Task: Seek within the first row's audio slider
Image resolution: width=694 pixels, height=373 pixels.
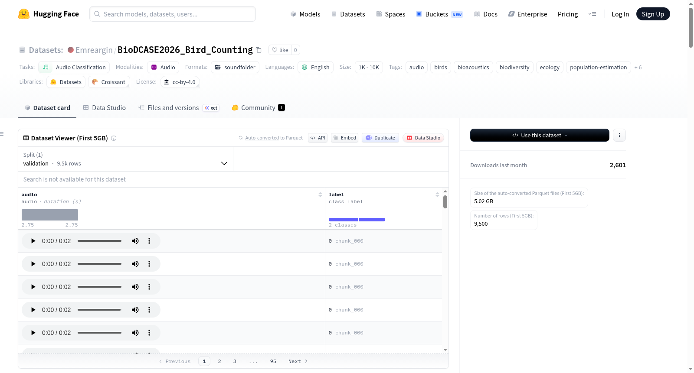Action: pos(99,241)
